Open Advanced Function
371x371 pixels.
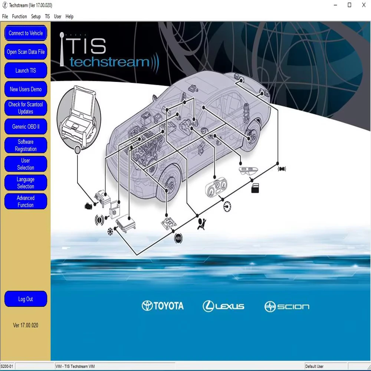tap(26, 201)
